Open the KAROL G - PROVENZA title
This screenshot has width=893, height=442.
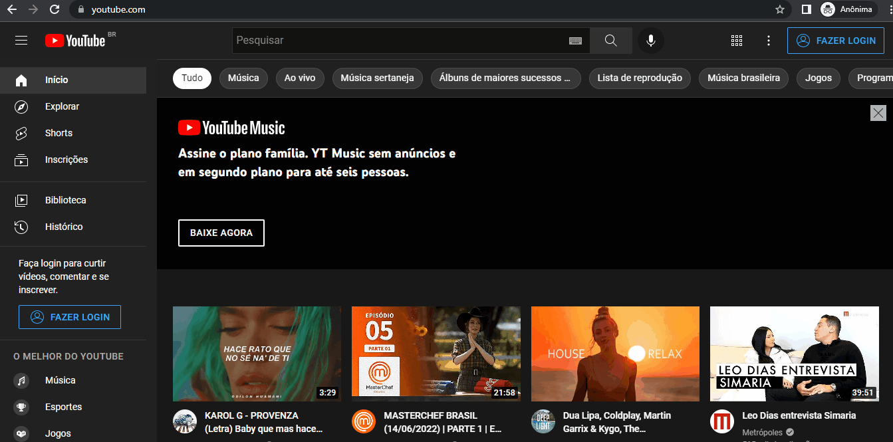[264, 422]
